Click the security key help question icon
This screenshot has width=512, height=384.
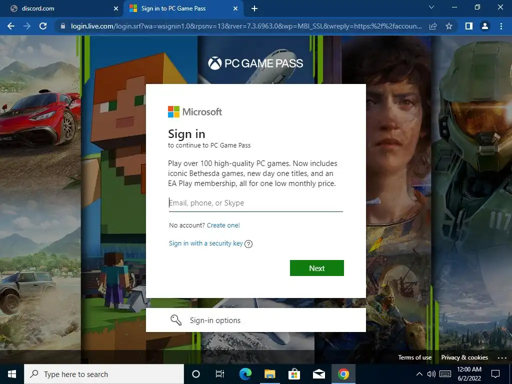(248, 244)
